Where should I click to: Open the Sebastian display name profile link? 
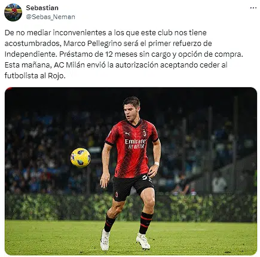click(42, 8)
